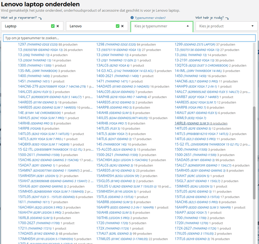The width and height of the screenshot is (259, 244).
Task: Select 16ACH6H (82JQ Legion 5 Pro)
Action: 49,207
